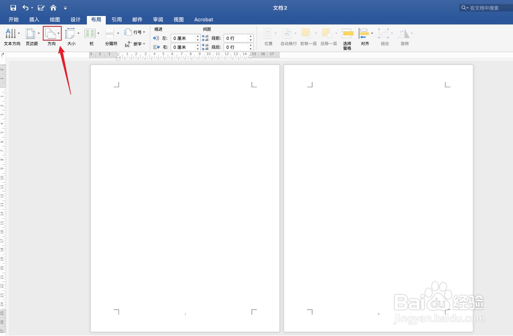Click the 位置 position button
Image resolution: width=513 pixels, height=336 pixels.
(268, 37)
